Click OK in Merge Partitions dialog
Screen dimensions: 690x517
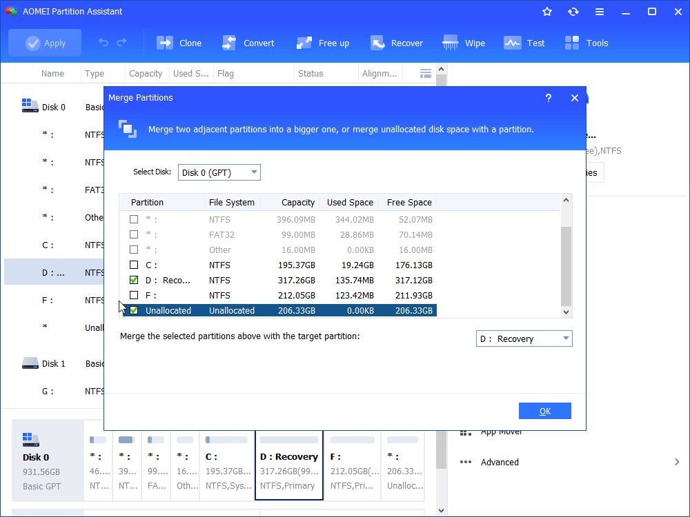pos(545,411)
